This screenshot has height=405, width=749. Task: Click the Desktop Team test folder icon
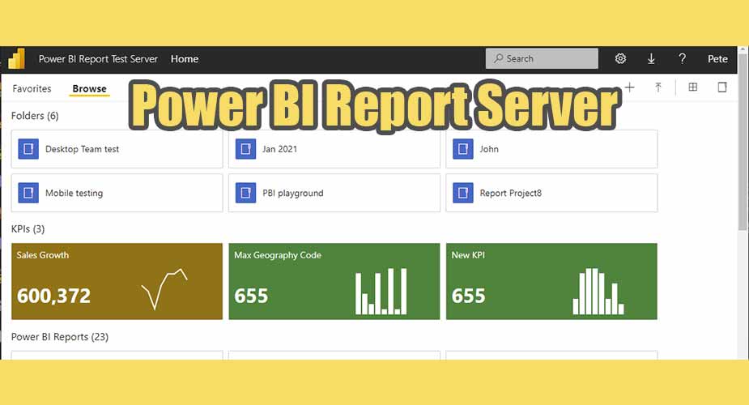[28, 149]
